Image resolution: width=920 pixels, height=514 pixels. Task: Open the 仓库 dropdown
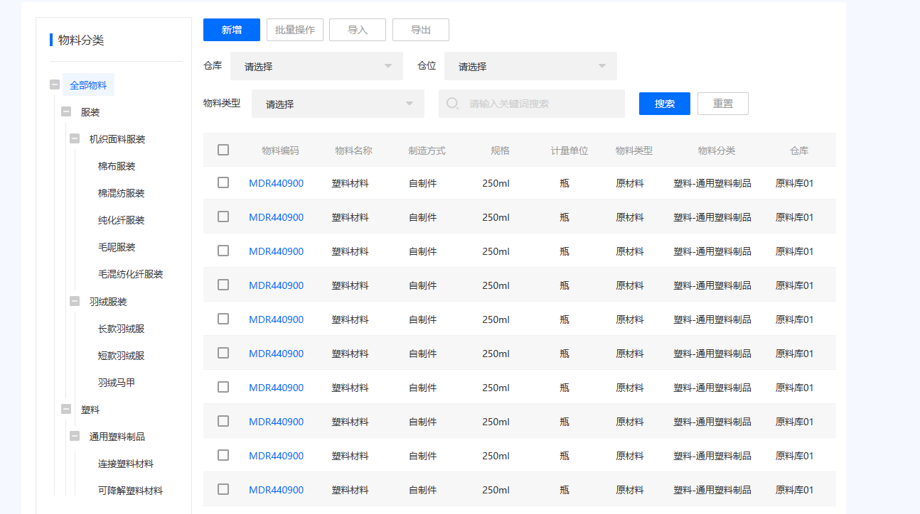(316, 66)
